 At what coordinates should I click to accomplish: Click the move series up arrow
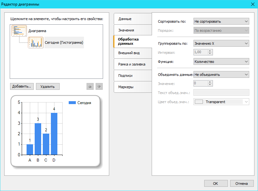90,87
